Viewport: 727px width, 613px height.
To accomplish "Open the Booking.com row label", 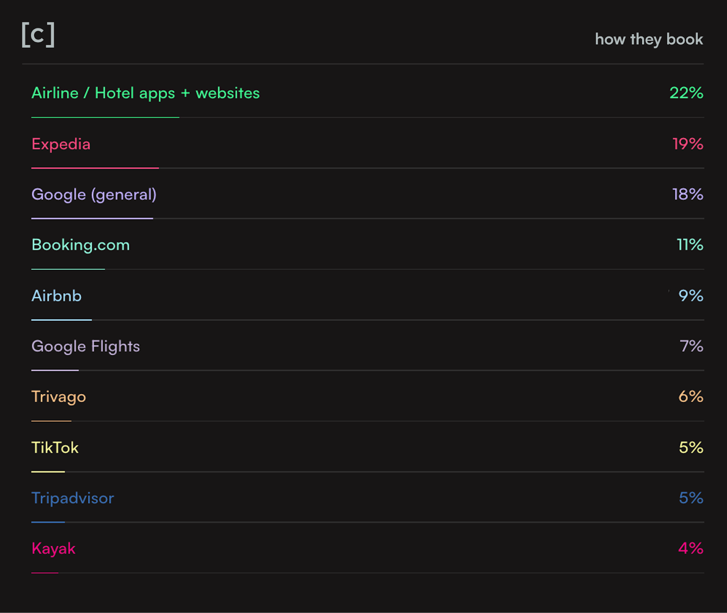I will (80, 245).
